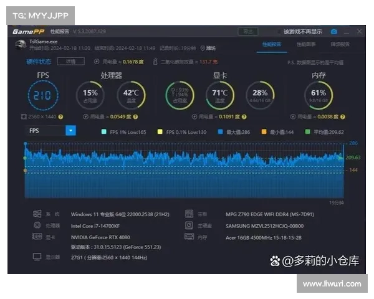374x299 pixels.
Task: Click the Windows 11 专业版 64位 system text
Action: click(120, 214)
